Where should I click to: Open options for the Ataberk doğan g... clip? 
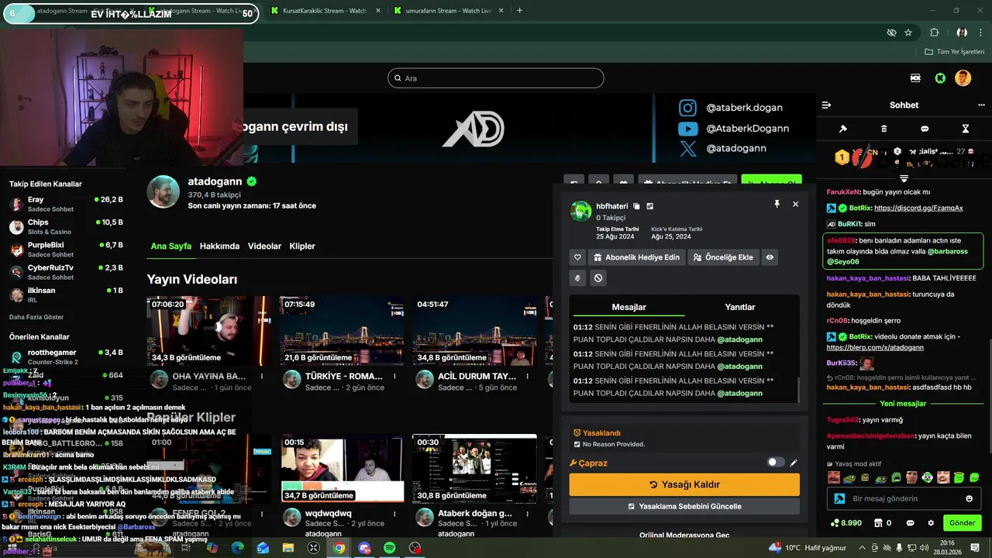click(x=528, y=513)
